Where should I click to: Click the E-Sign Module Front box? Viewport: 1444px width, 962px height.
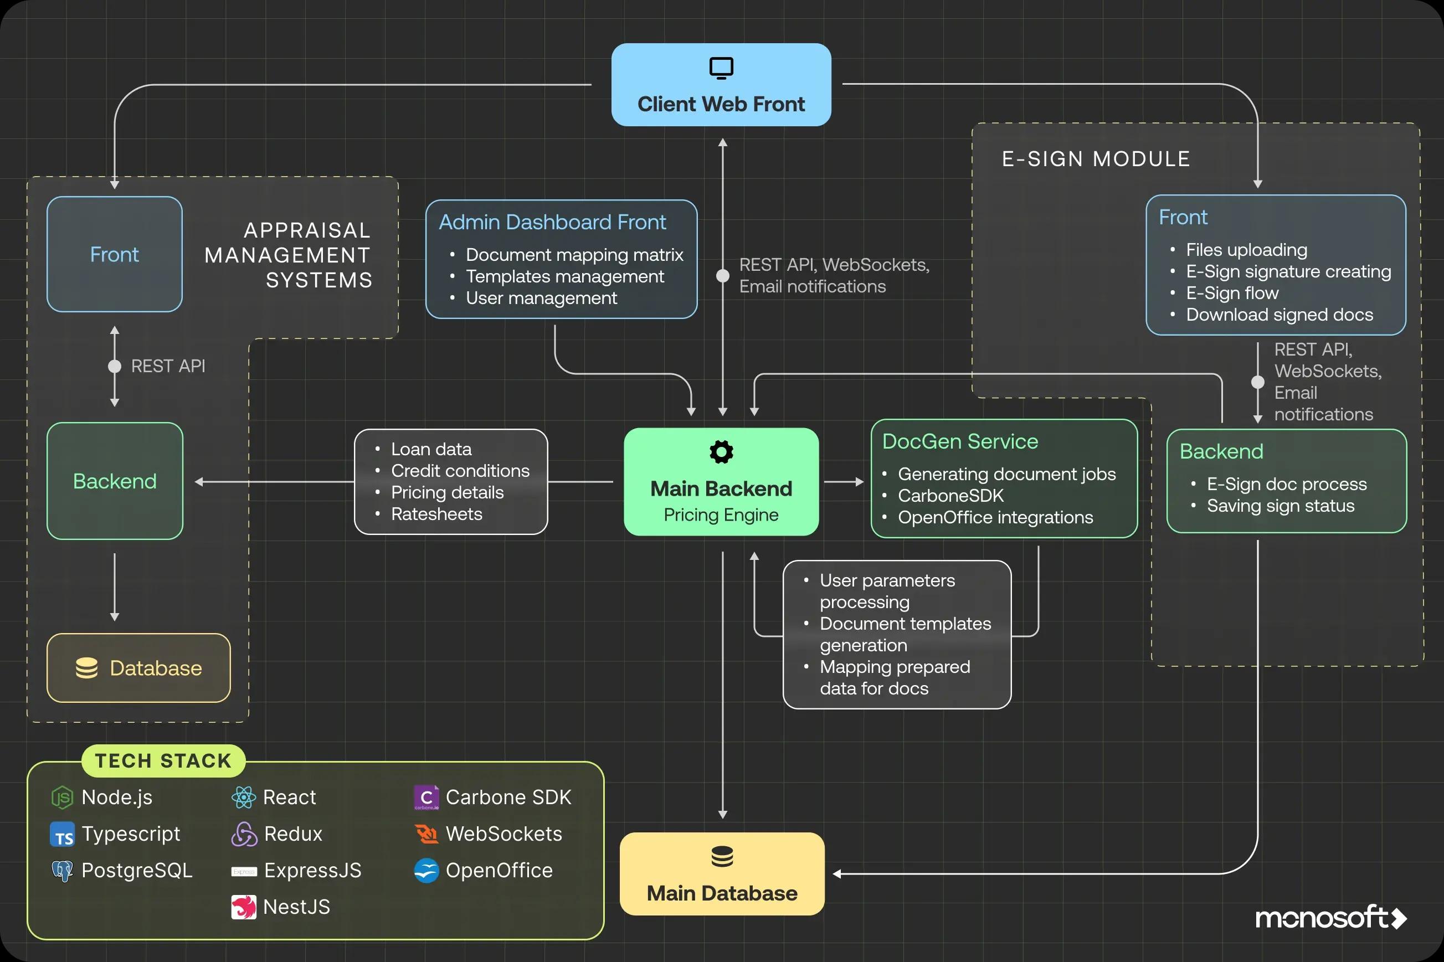tap(1275, 266)
